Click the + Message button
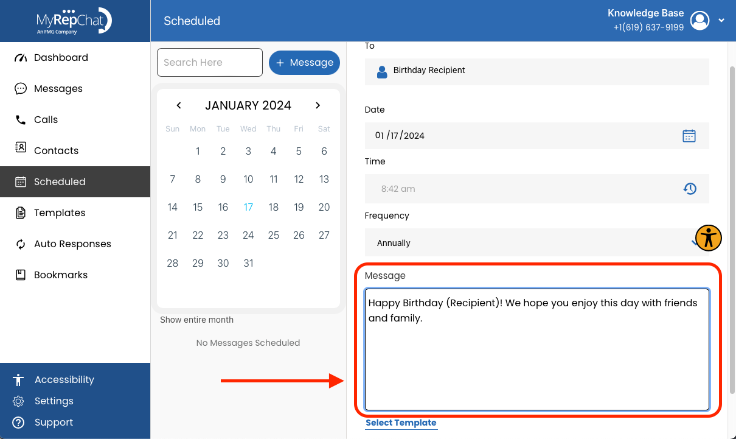 pyautogui.click(x=304, y=63)
